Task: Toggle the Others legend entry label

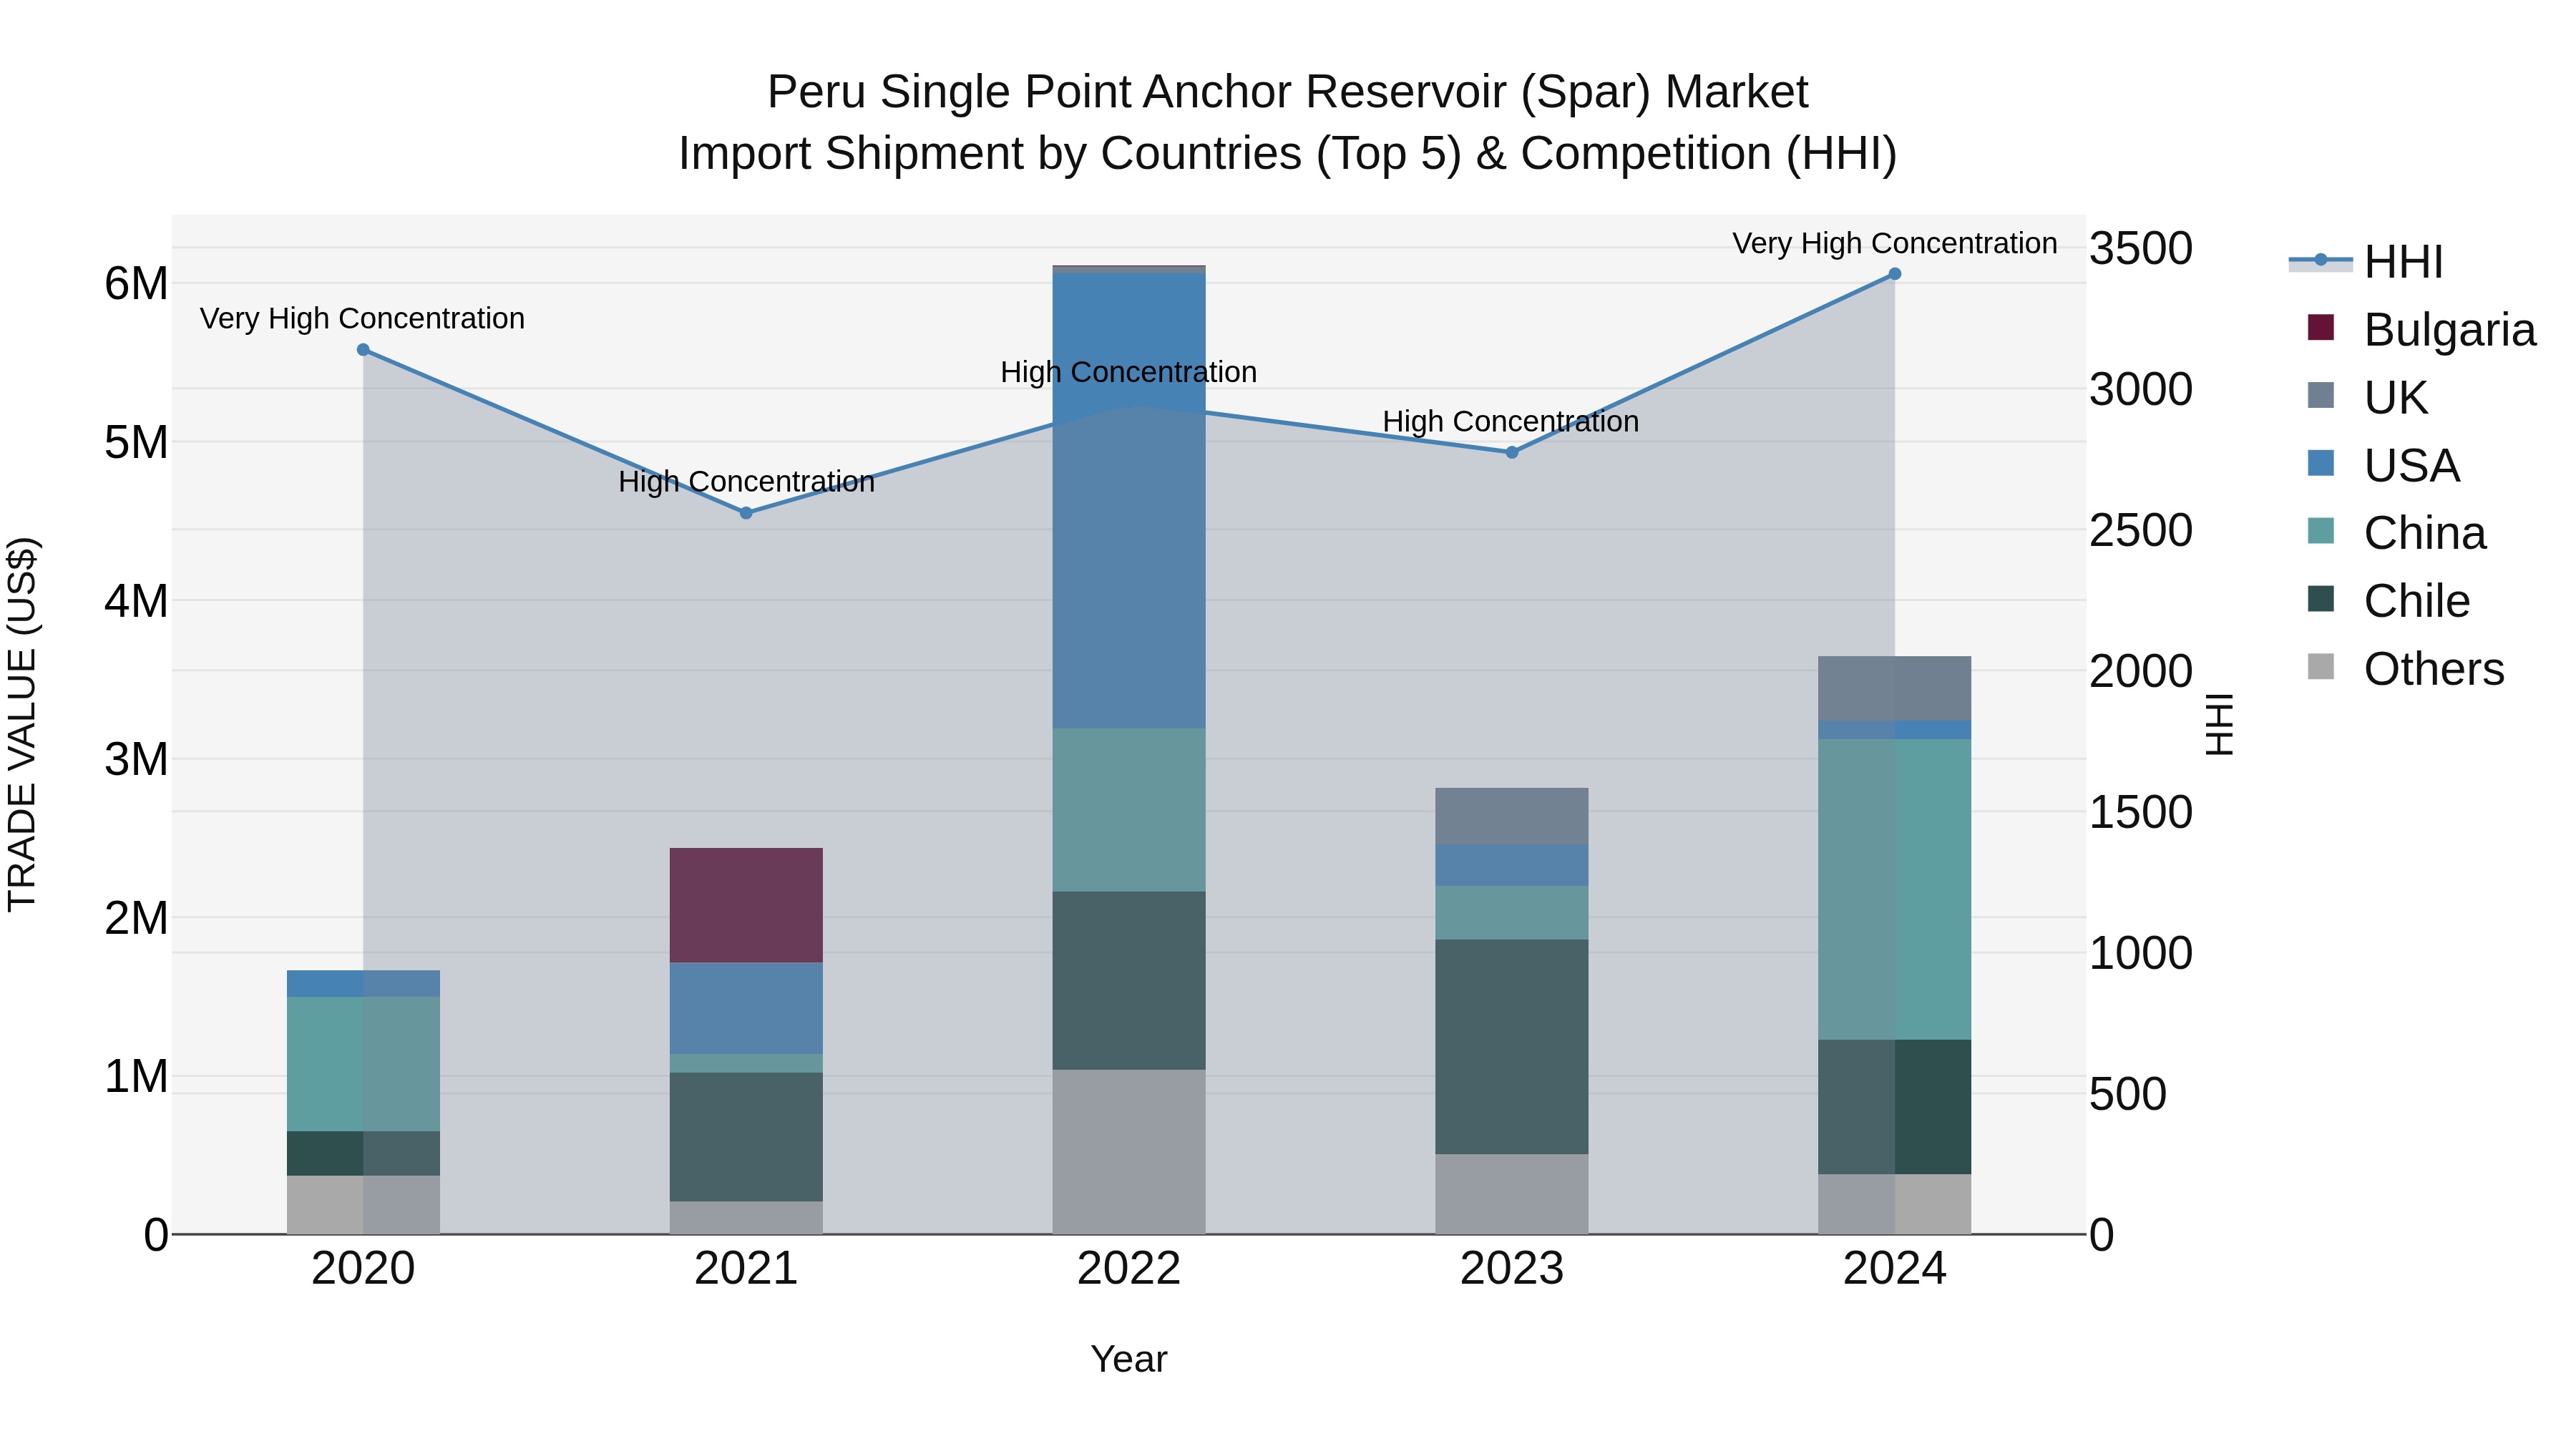Action: (x=2433, y=669)
